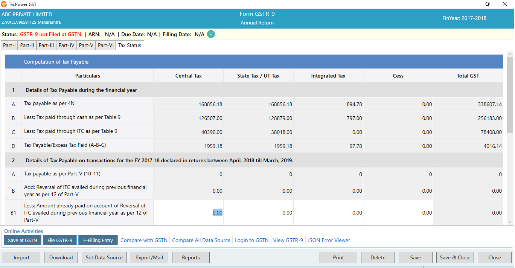Open the Part-V tab

click(x=86, y=45)
